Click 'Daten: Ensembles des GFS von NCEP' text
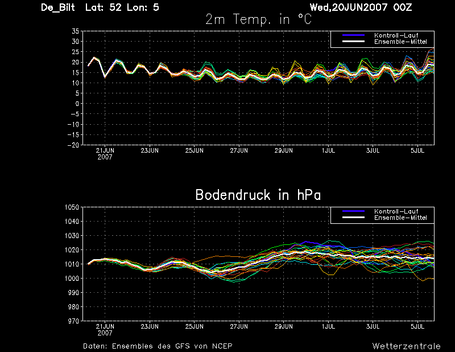The width and height of the screenshot is (455, 352). [158, 346]
